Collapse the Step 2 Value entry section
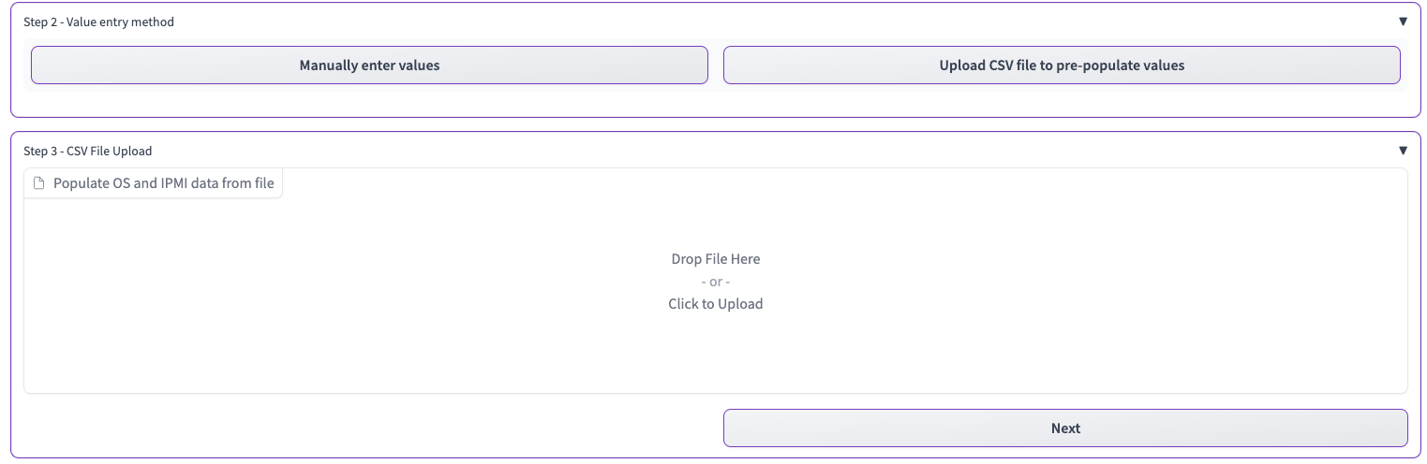Screen dimensions: 1427x464 click(1403, 22)
